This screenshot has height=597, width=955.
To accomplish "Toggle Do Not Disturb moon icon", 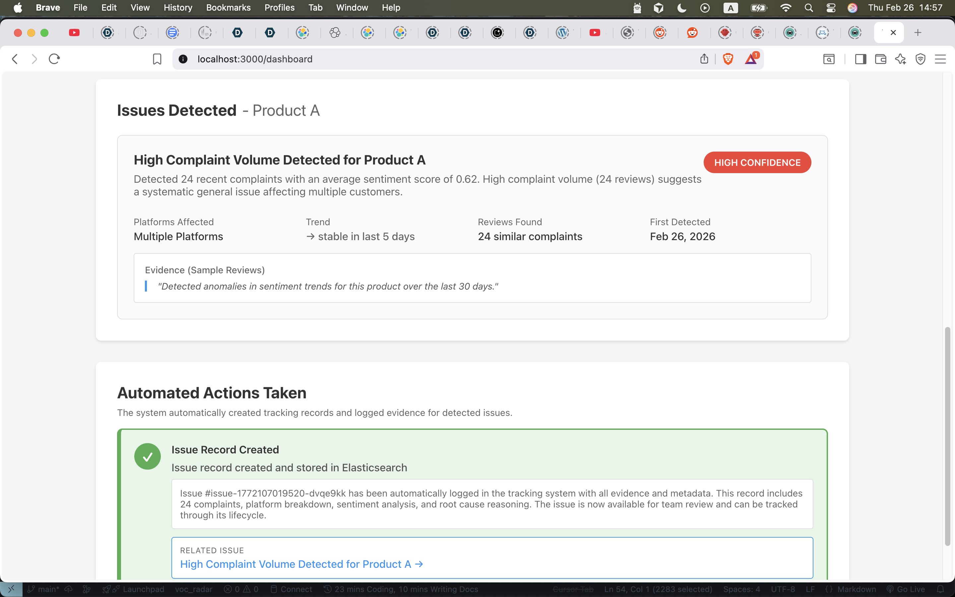I will [681, 8].
